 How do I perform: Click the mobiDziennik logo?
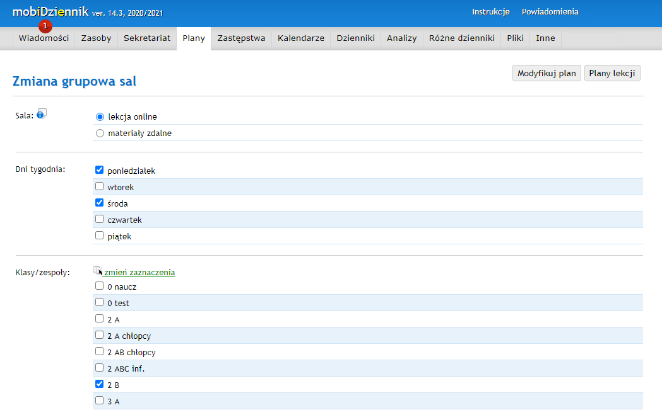(50, 12)
